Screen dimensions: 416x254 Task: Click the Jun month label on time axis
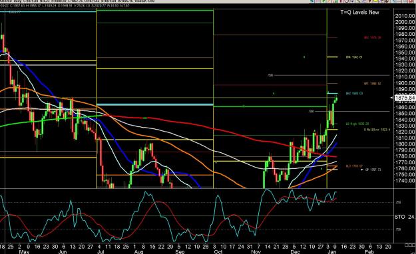coord(63,251)
